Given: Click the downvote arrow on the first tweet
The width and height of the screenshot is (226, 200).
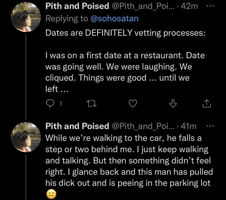Looking at the screenshot, I should pyautogui.click(x=173, y=103).
